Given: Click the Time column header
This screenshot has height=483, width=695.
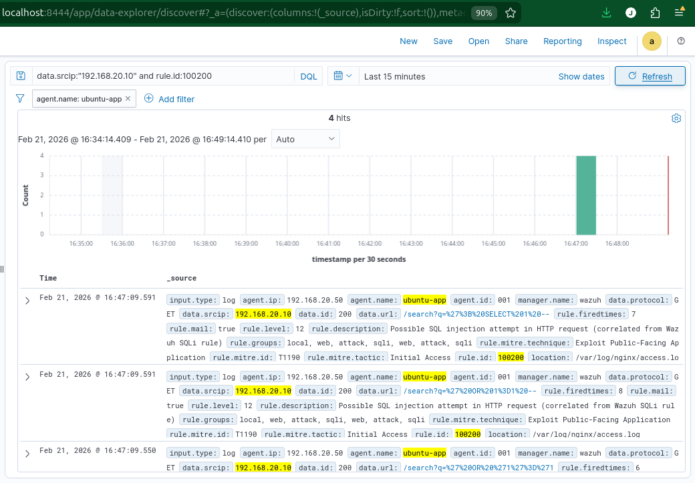Looking at the screenshot, I should click(48, 279).
